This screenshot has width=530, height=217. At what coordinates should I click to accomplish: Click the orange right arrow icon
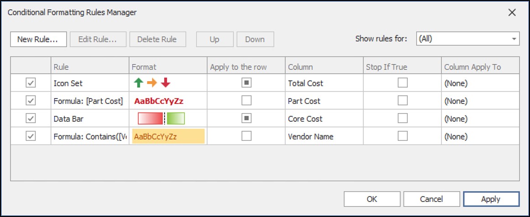pyautogui.click(x=151, y=83)
